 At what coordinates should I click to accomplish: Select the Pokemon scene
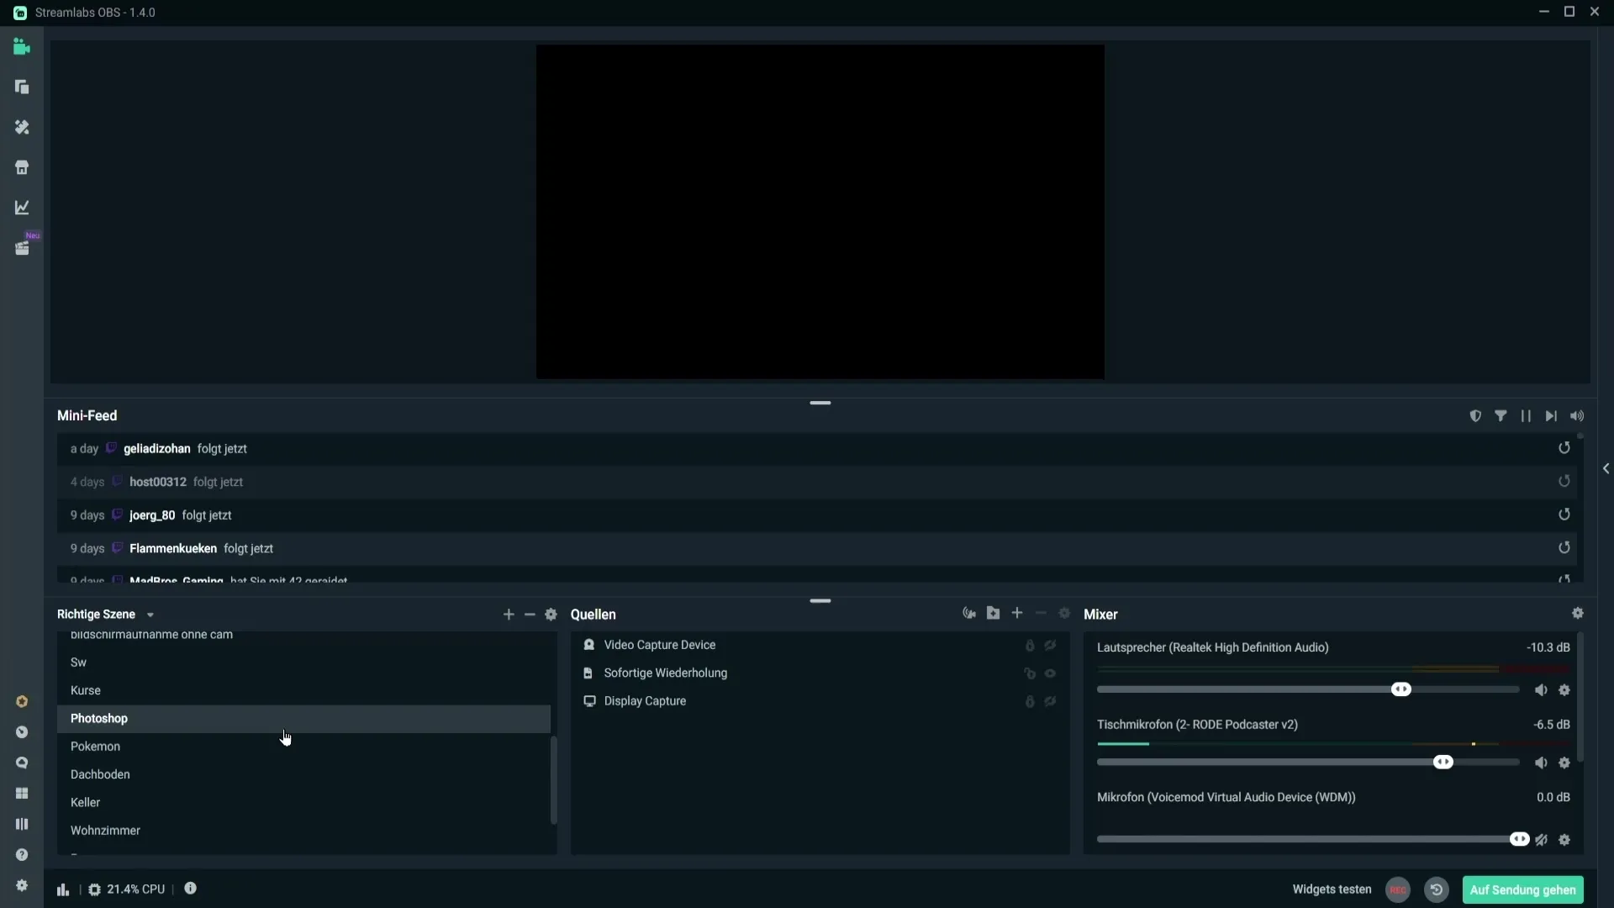pyautogui.click(x=303, y=747)
